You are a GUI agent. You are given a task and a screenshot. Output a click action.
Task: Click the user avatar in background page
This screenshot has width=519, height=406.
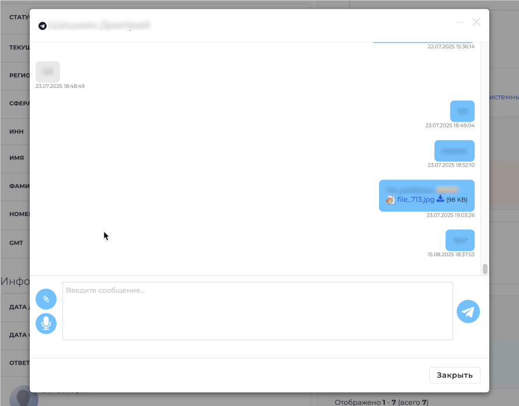coord(24,397)
